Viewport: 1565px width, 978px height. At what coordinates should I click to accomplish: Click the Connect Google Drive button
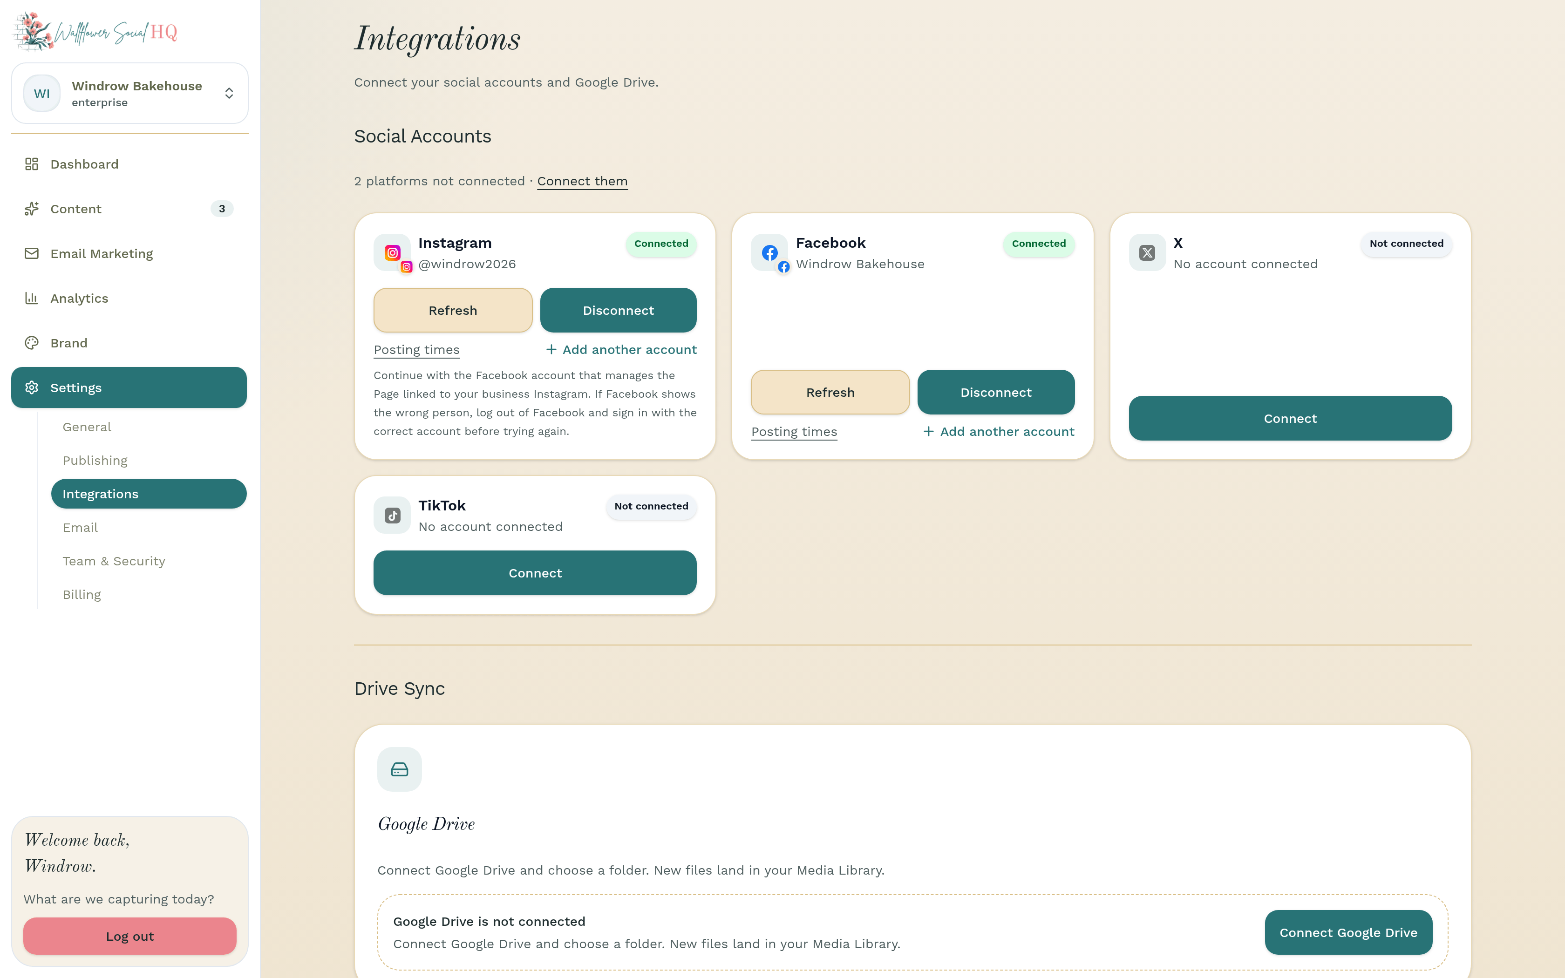coord(1348,933)
